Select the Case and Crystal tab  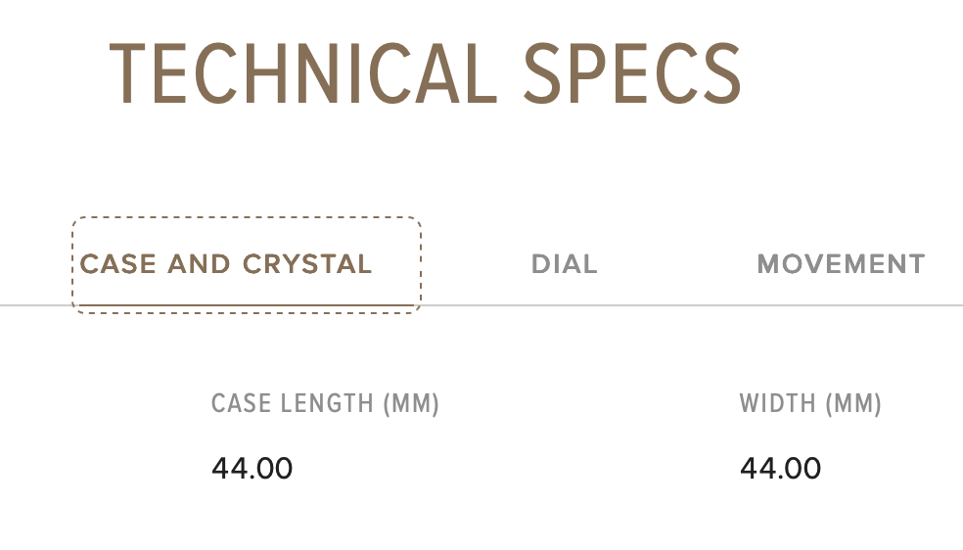coord(226,264)
